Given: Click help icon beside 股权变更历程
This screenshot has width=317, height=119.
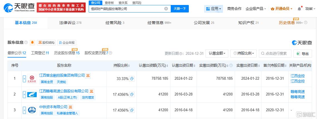Looking at the screenshot, I should 110,53.
